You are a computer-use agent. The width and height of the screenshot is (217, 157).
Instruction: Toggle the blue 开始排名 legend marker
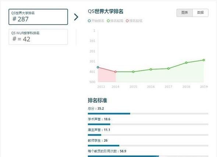[x=89, y=21]
